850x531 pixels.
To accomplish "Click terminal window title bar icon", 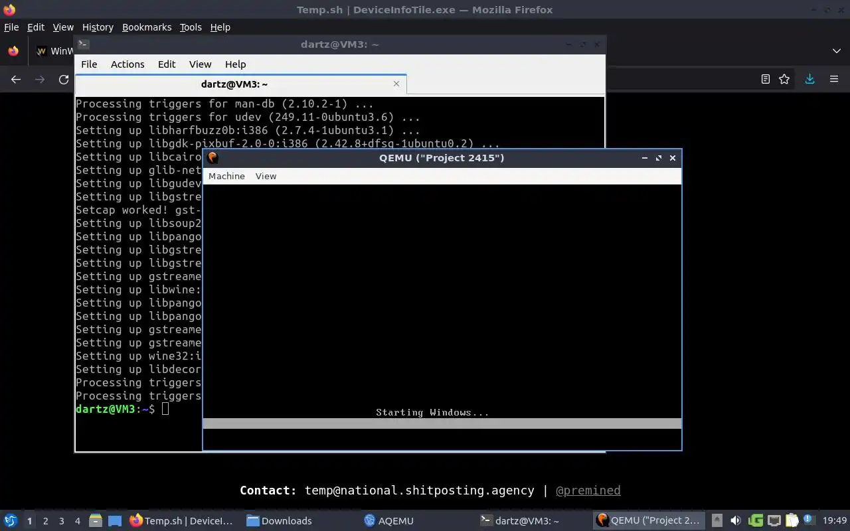I will 83,44.
